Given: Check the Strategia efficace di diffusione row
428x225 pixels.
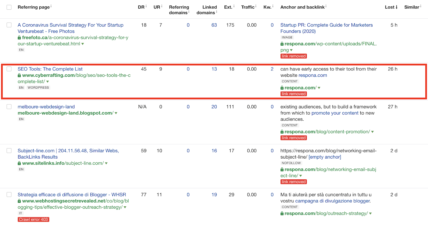Looking at the screenshot, I should coord(9,195).
